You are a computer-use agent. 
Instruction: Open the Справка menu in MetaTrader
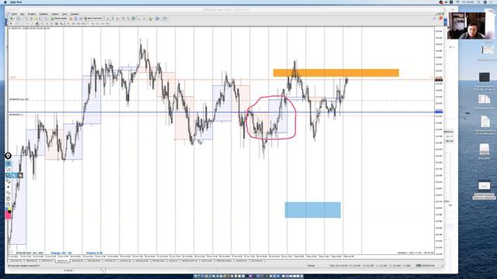point(75,14)
